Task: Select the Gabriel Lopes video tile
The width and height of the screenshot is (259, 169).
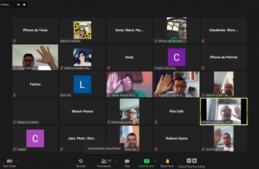Action: click(224, 84)
